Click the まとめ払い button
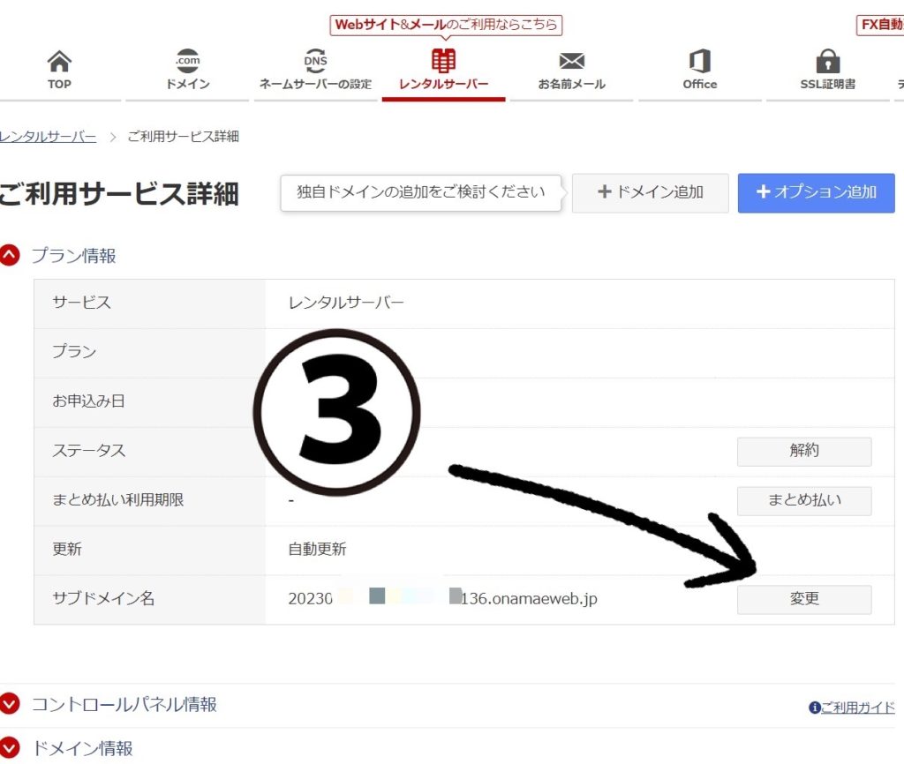Viewport: 904px width, 764px height. click(803, 500)
